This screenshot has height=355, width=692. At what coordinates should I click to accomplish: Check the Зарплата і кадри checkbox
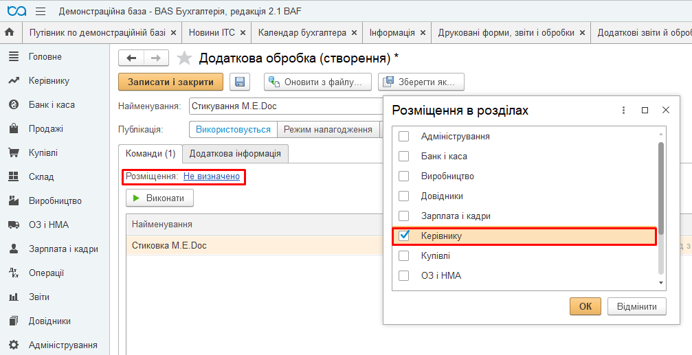click(x=404, y=216)
